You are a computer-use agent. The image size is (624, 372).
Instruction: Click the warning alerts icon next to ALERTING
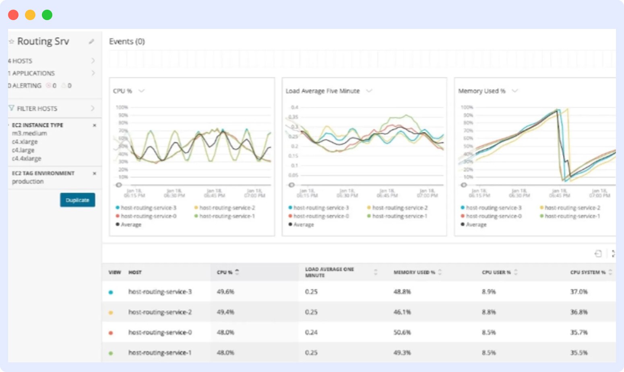click(x=63, y=86)
